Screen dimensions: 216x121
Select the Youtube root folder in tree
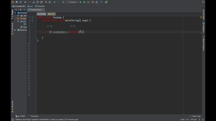click(x=22, y=13)
